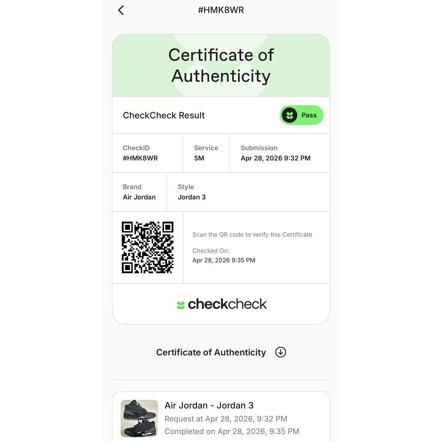Tap the #HMK8WR title in header

[x=221, y=10]
